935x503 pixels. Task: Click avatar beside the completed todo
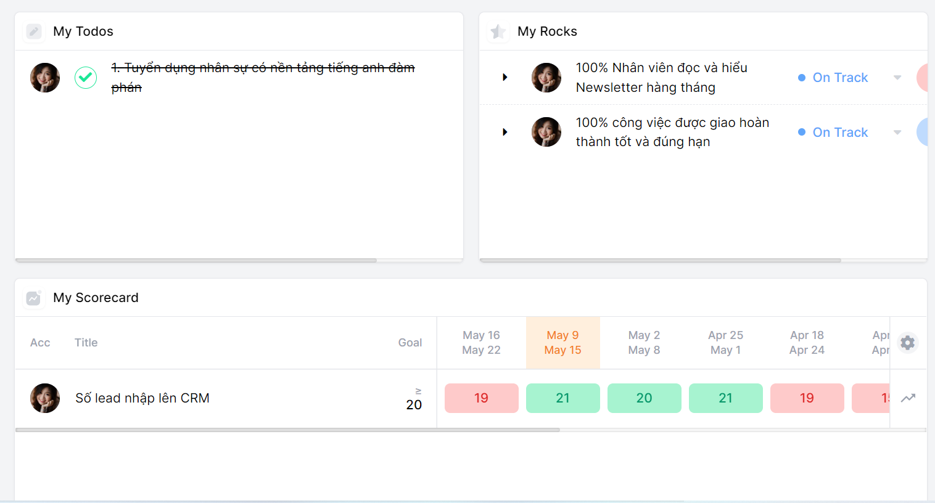(x=45, y=78)
